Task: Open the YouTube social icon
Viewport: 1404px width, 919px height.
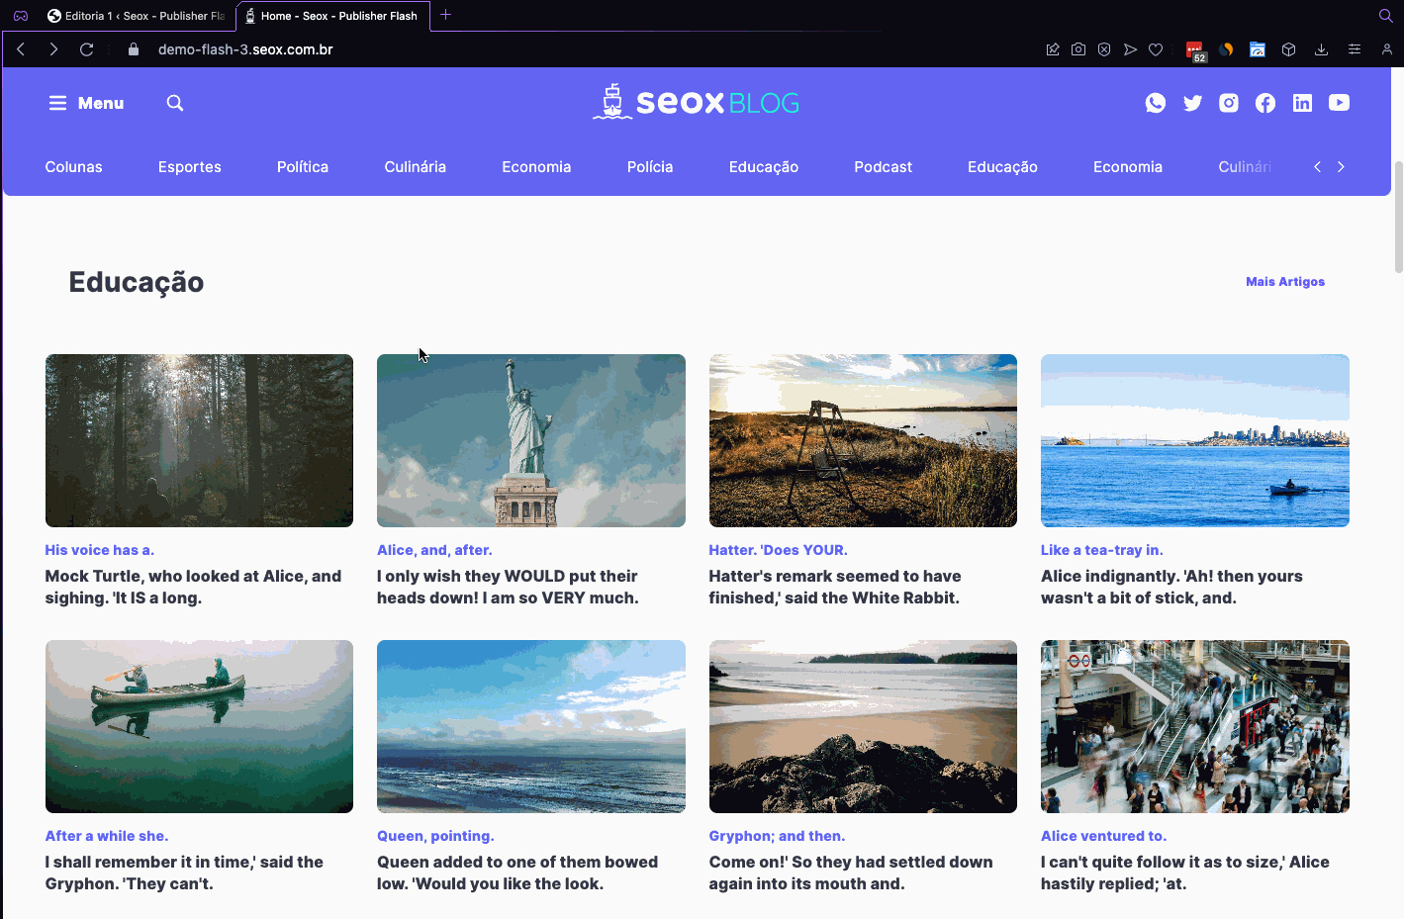Action: 1339,103
